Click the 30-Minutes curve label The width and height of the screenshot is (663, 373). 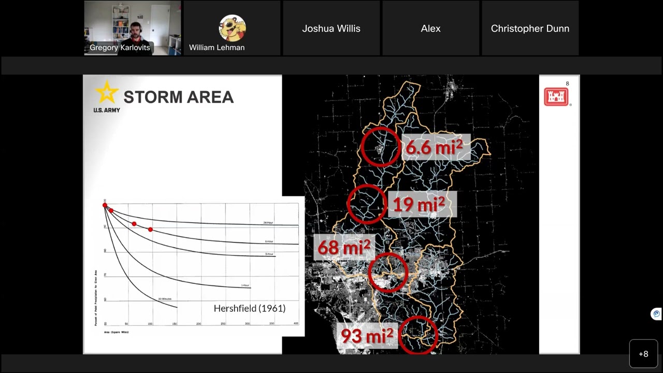[x=165, y=299]
